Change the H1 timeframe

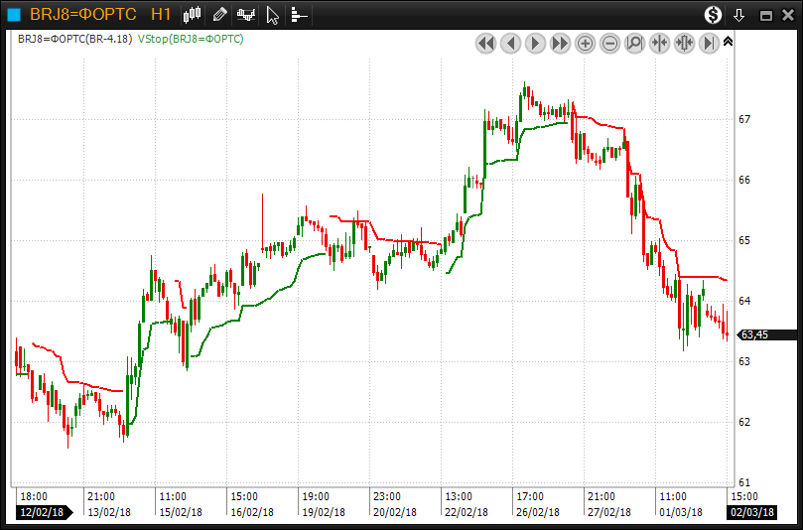(161, 15)
